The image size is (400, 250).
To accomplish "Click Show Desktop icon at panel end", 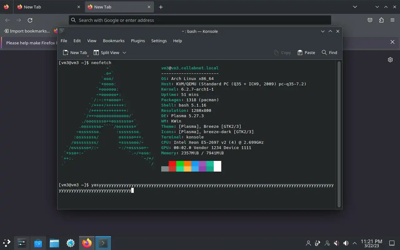I will [392, 243].
